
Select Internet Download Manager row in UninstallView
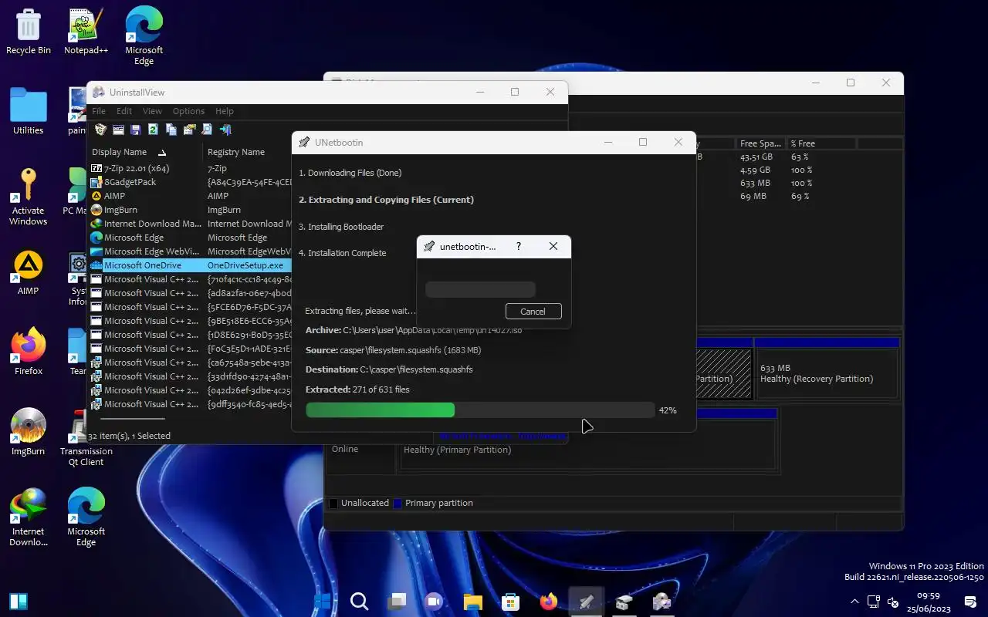190,224
